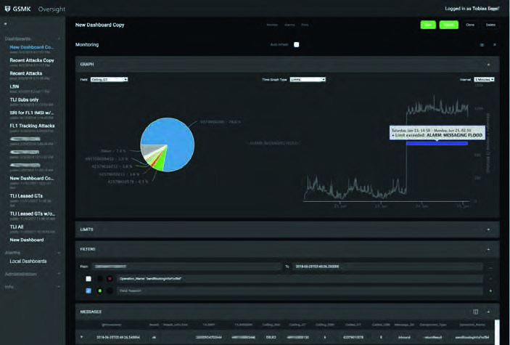The width and height of the screenshot is (510, 345).
Task: Select the New Dashboard sidebar entry above Alarms
Action: pos(27,240)
